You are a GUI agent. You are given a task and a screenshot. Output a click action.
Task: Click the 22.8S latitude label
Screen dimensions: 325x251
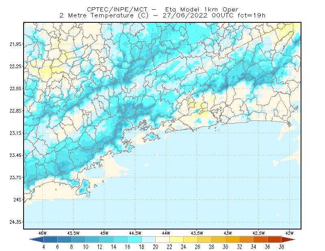point(15,111)
